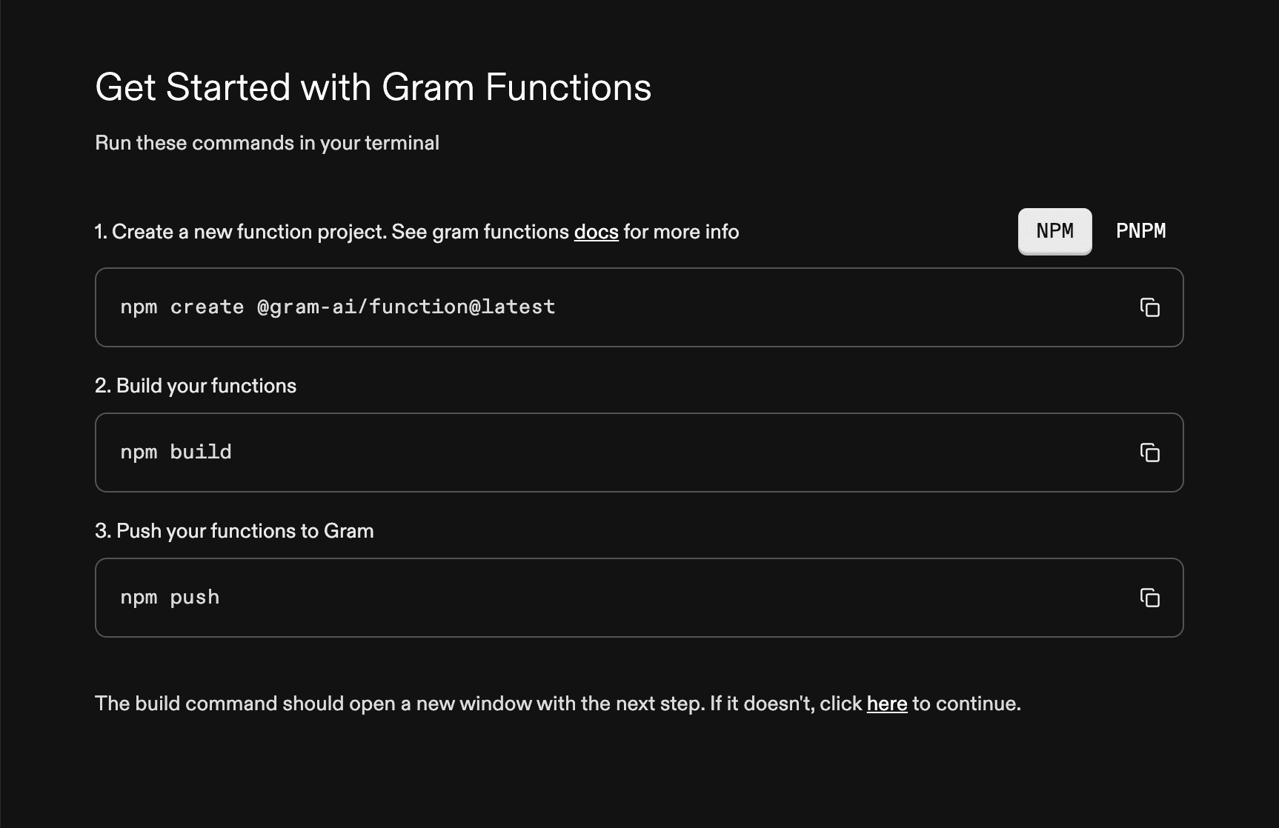
Task: Click here to continue to next step
Action: pos(887,704)
